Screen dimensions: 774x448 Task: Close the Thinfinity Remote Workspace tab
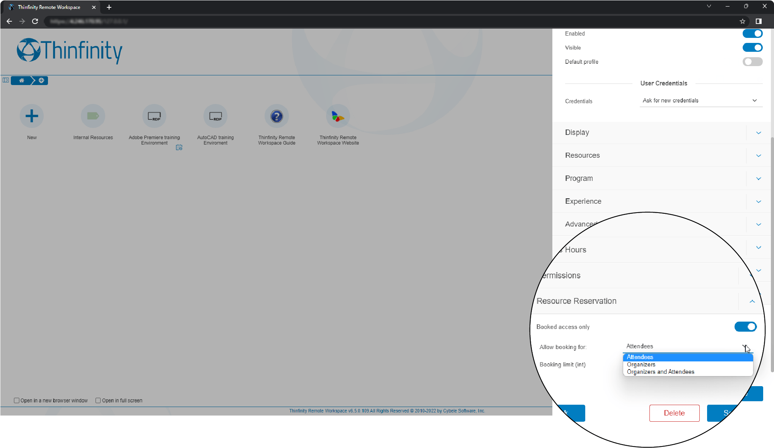[94, 7]
